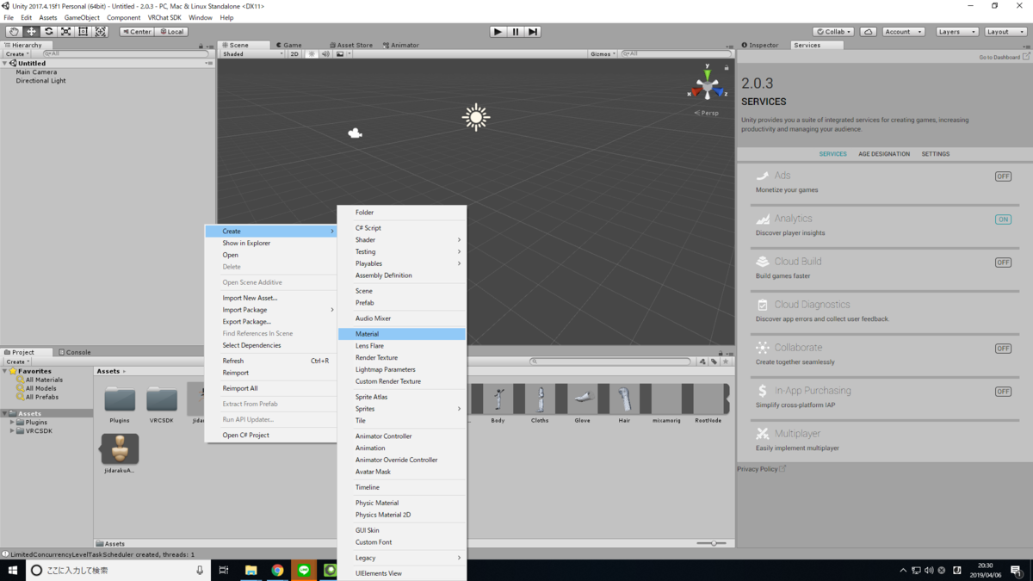Toggle Cloud Build service switch
Viewport: 1033px width, 581px height.
pos(1003,263)
